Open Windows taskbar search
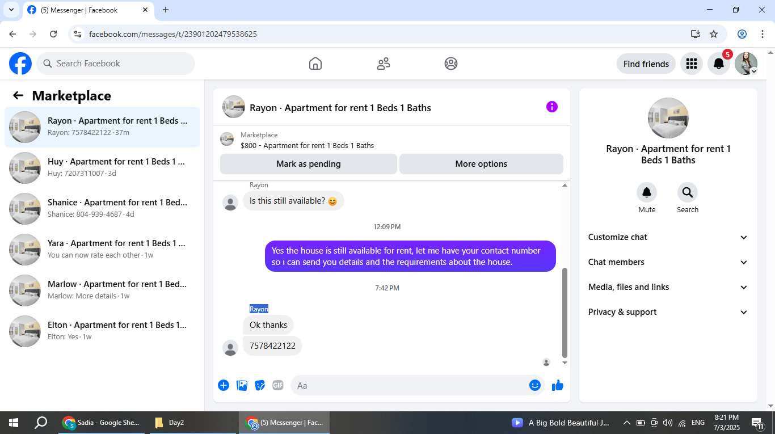Image resolution: width=775 pixels, height=434 pixels. pyautogui.click(x=41, y=423)
